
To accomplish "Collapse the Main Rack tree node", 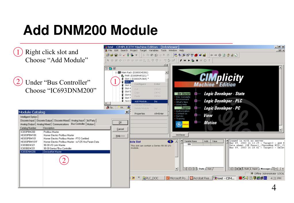I will (116, 73).
